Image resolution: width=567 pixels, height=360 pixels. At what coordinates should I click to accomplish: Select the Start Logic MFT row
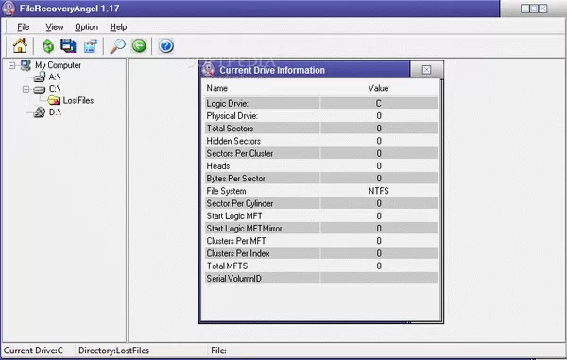[321, 215]
